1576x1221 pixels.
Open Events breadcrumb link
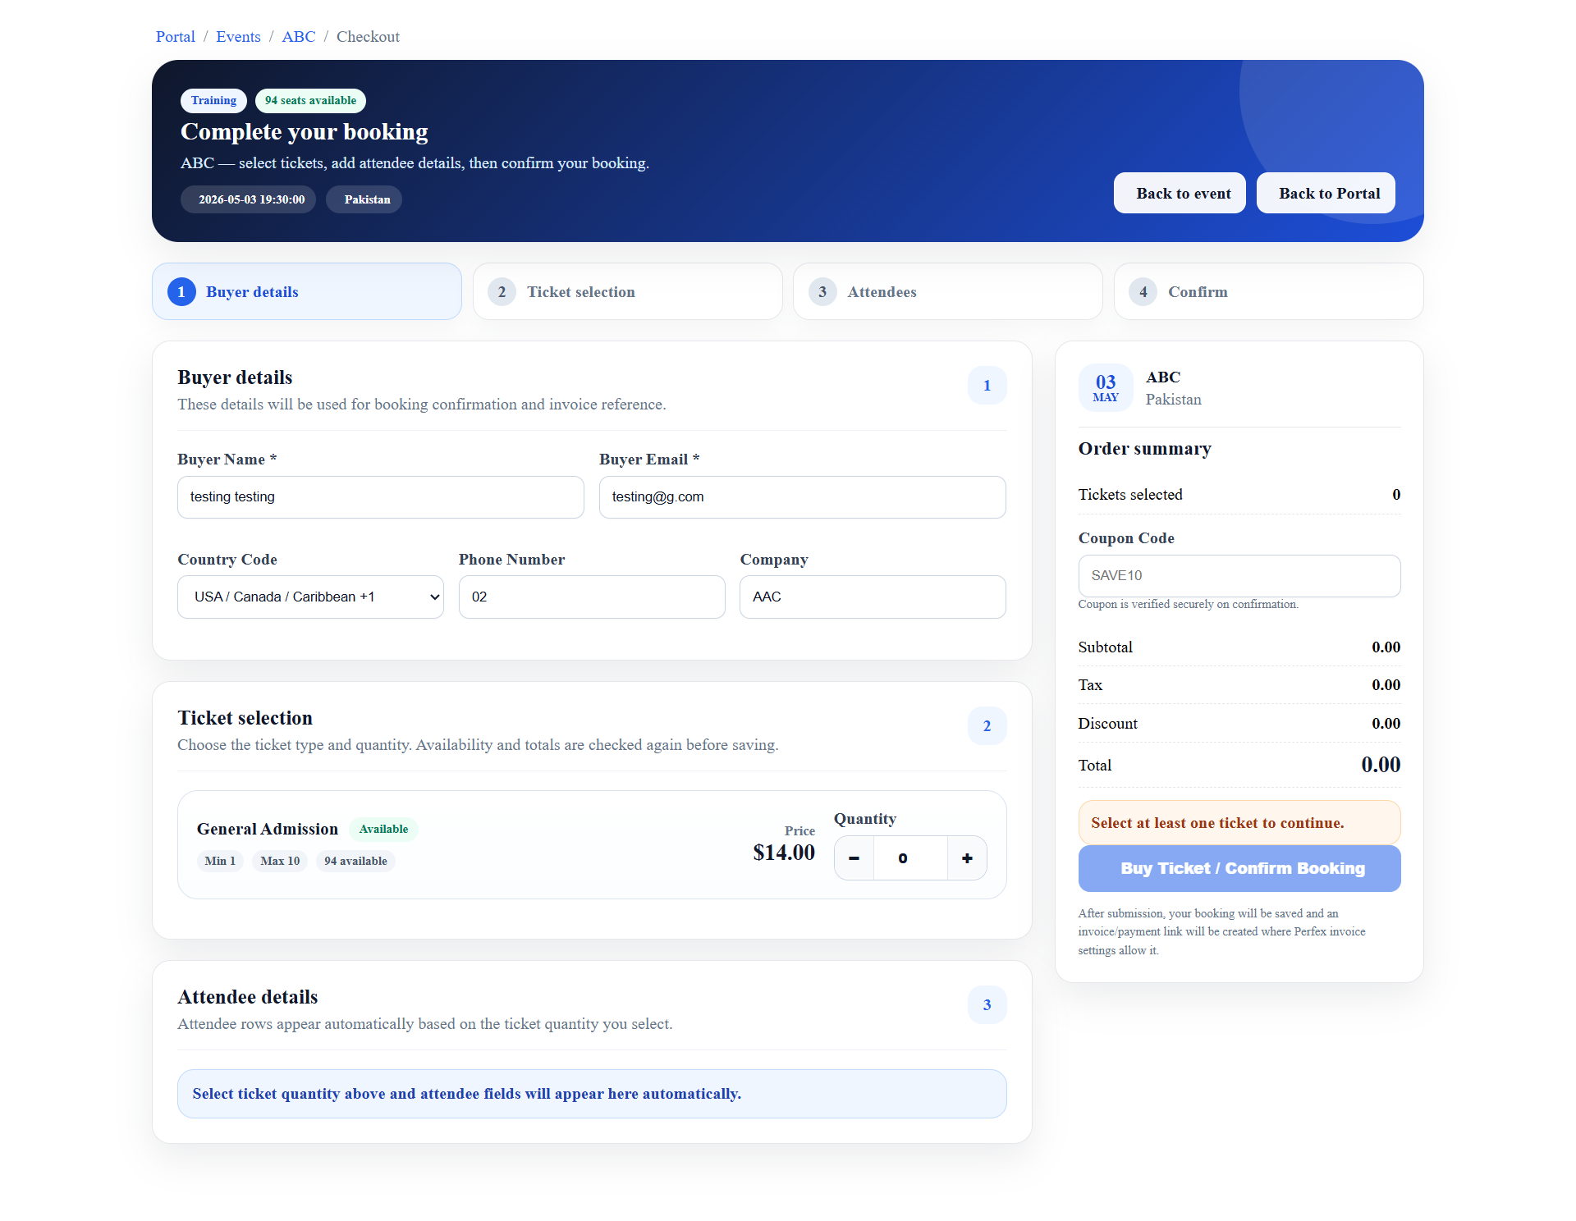click(x=238, y=37)
